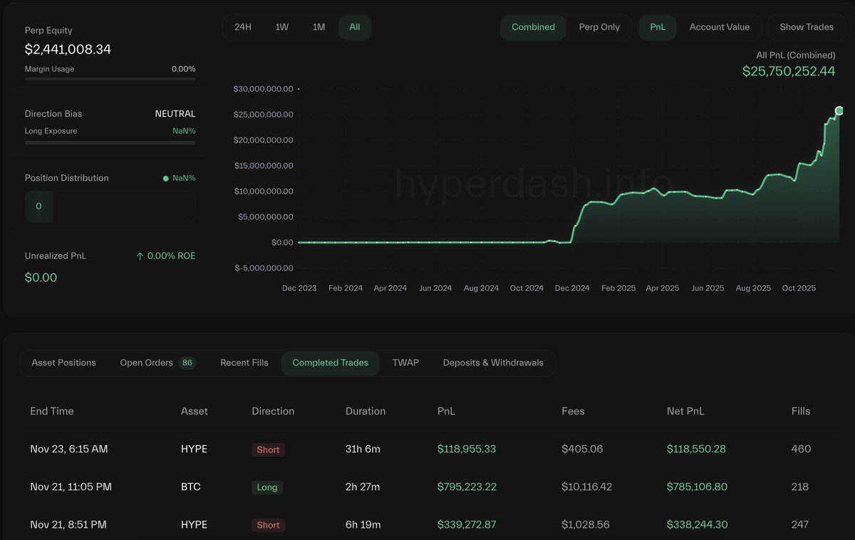Click the green up arrow beside 0.00% ROE
The image size is (855, 540).
pyautogui.click(x=140, y=255)
